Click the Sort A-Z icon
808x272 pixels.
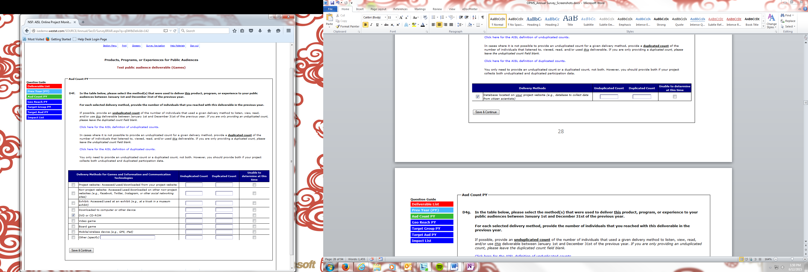tap(474, 17)
